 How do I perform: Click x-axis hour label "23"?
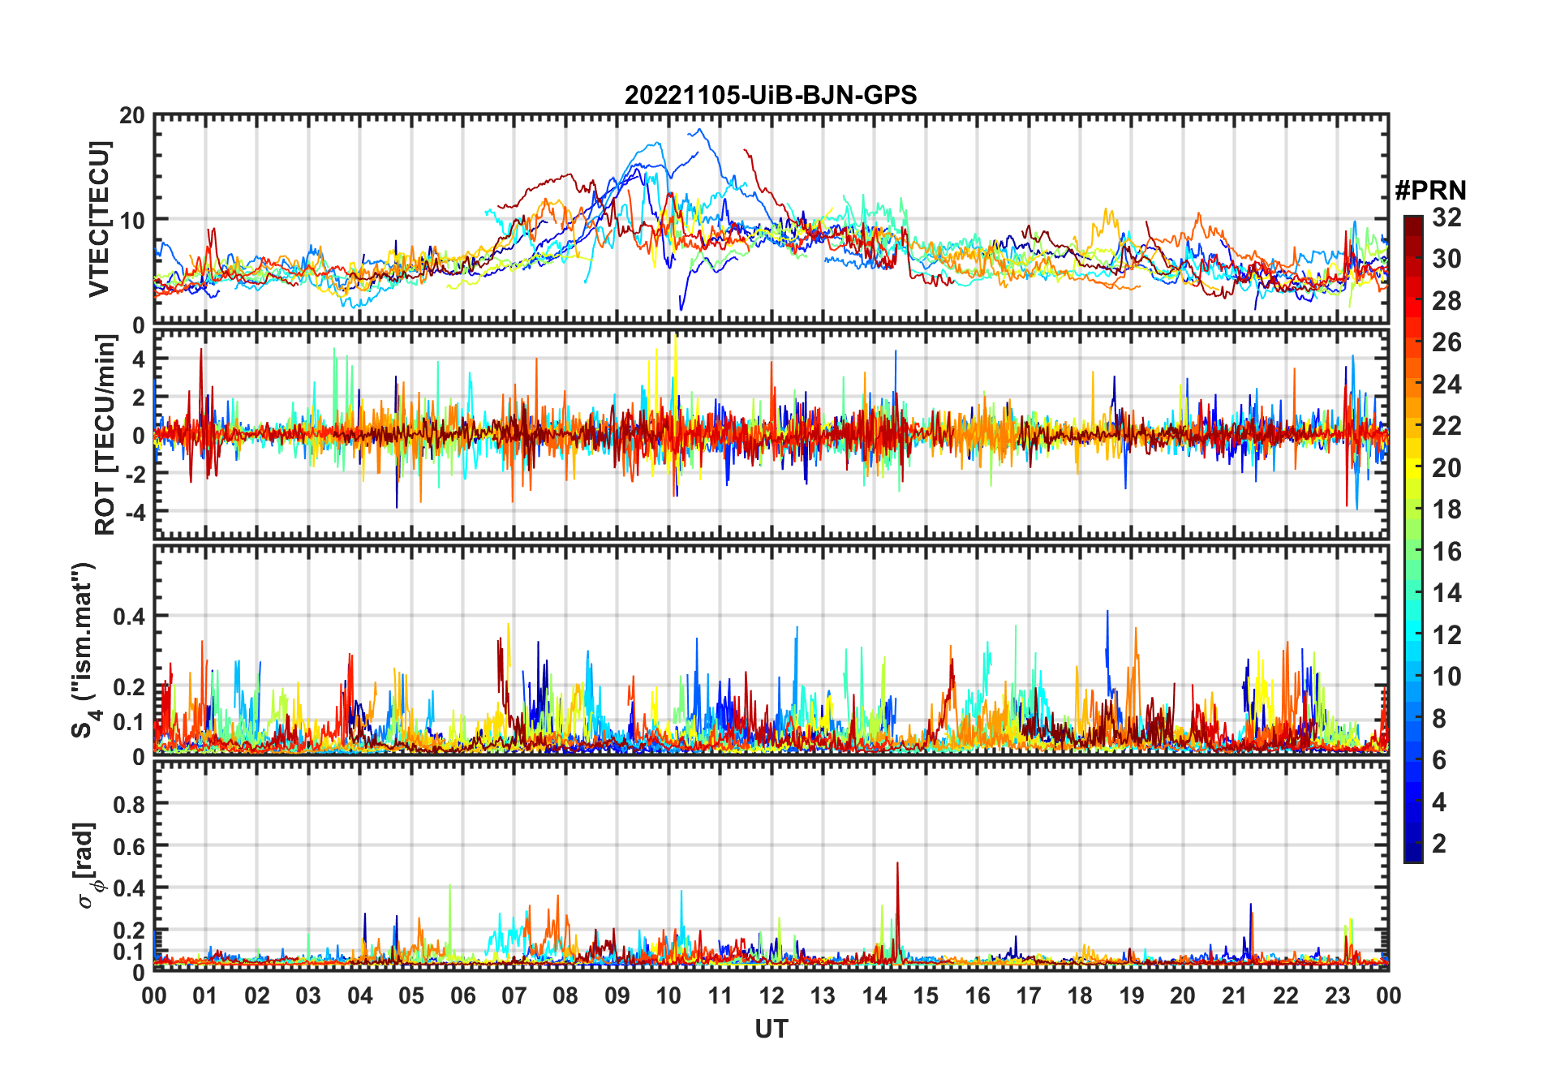tap(1337, 995)
